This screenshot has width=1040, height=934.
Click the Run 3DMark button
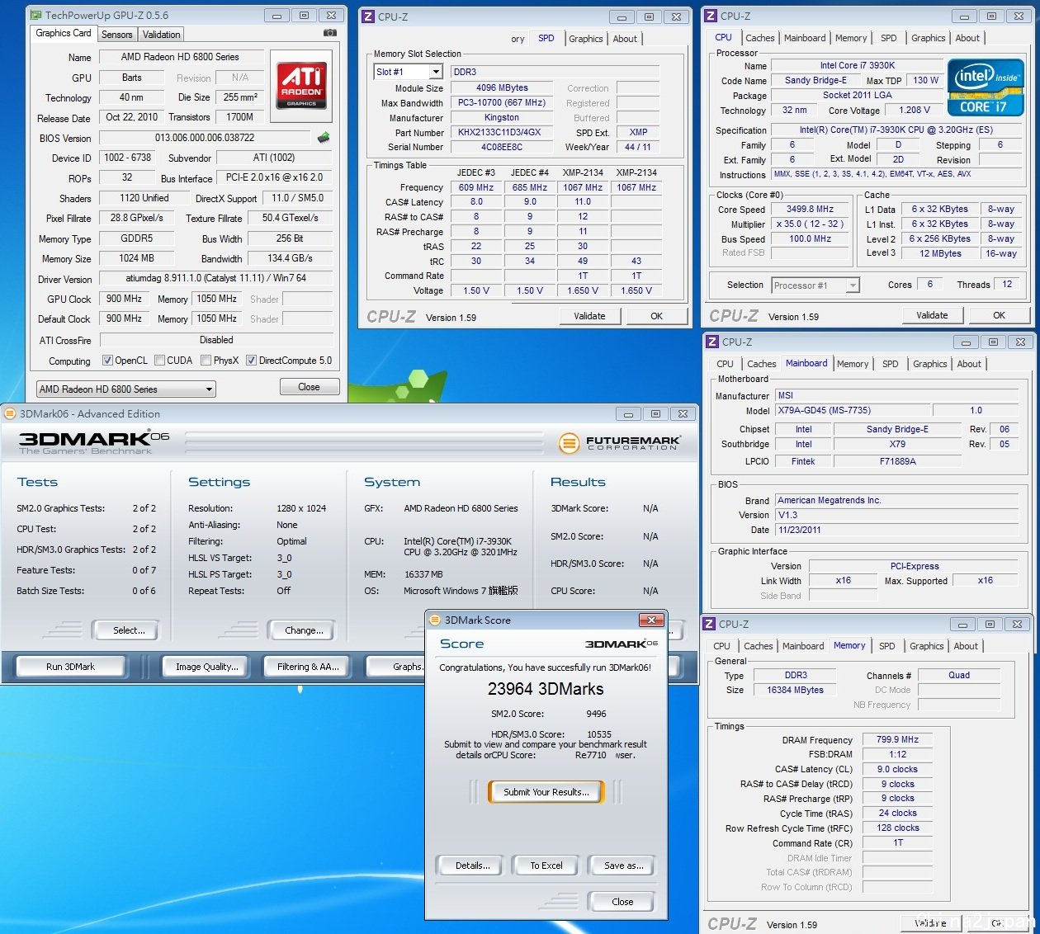70,667
